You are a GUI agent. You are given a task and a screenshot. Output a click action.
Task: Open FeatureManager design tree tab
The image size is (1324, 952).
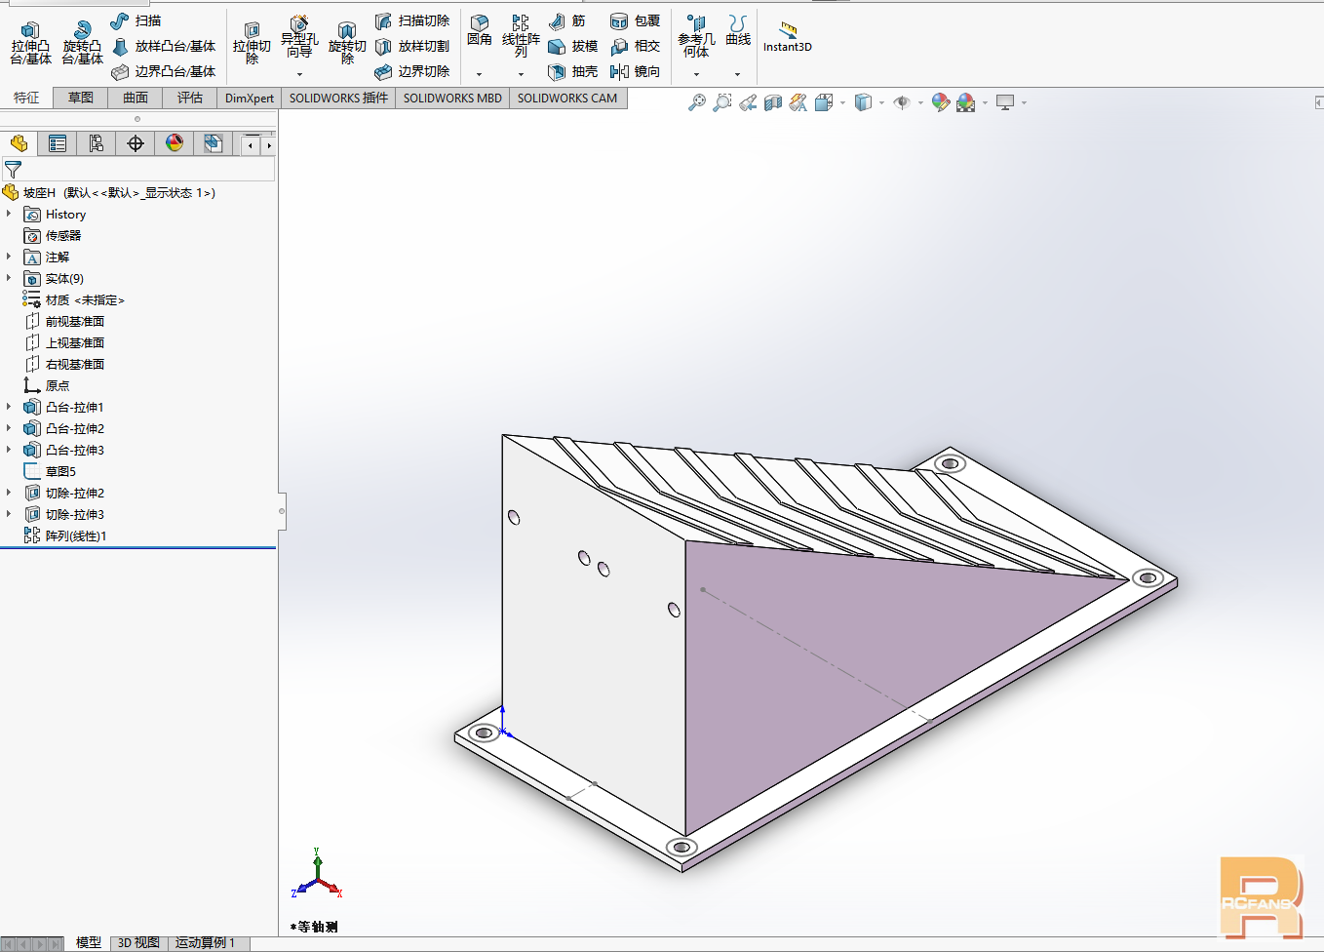click(19, 143)
